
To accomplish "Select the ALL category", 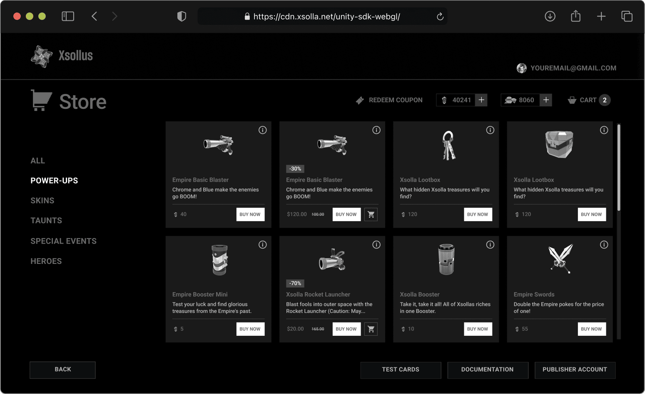I will pos(37,161).
